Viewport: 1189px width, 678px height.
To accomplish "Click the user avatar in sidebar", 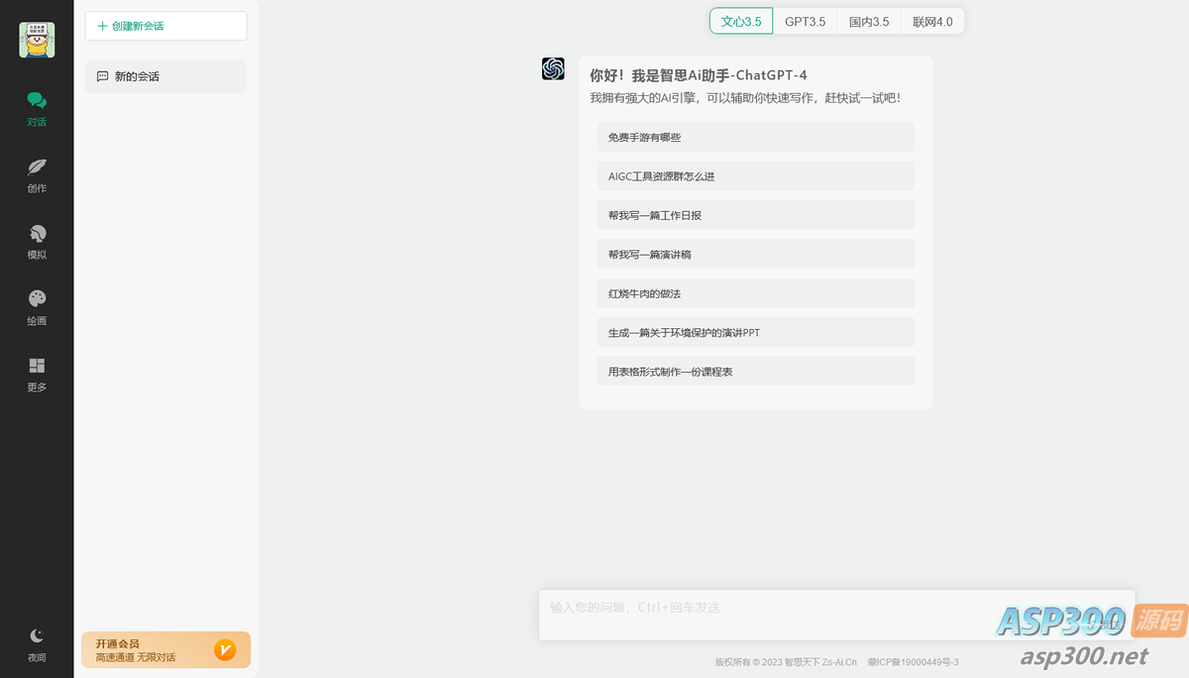I will click(37, 40).
